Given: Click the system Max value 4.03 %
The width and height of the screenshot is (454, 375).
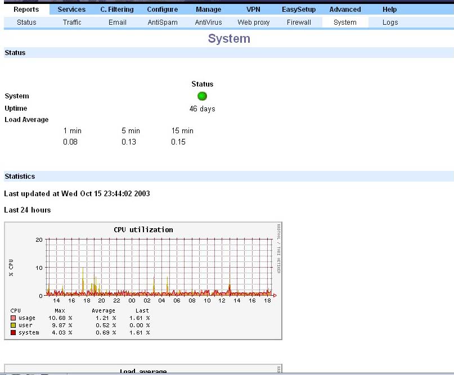Looking at the screenshot, I should (62, 333).
